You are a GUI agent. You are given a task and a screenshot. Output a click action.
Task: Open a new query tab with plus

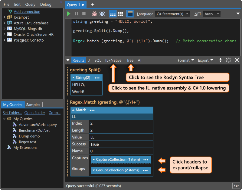(x=93, y=5)
